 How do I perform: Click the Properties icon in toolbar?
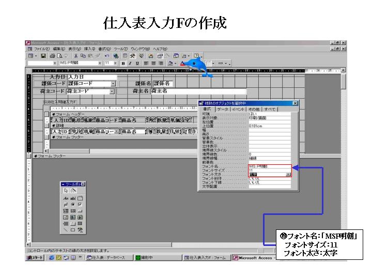pyautogui.click(x=160, y=56)
